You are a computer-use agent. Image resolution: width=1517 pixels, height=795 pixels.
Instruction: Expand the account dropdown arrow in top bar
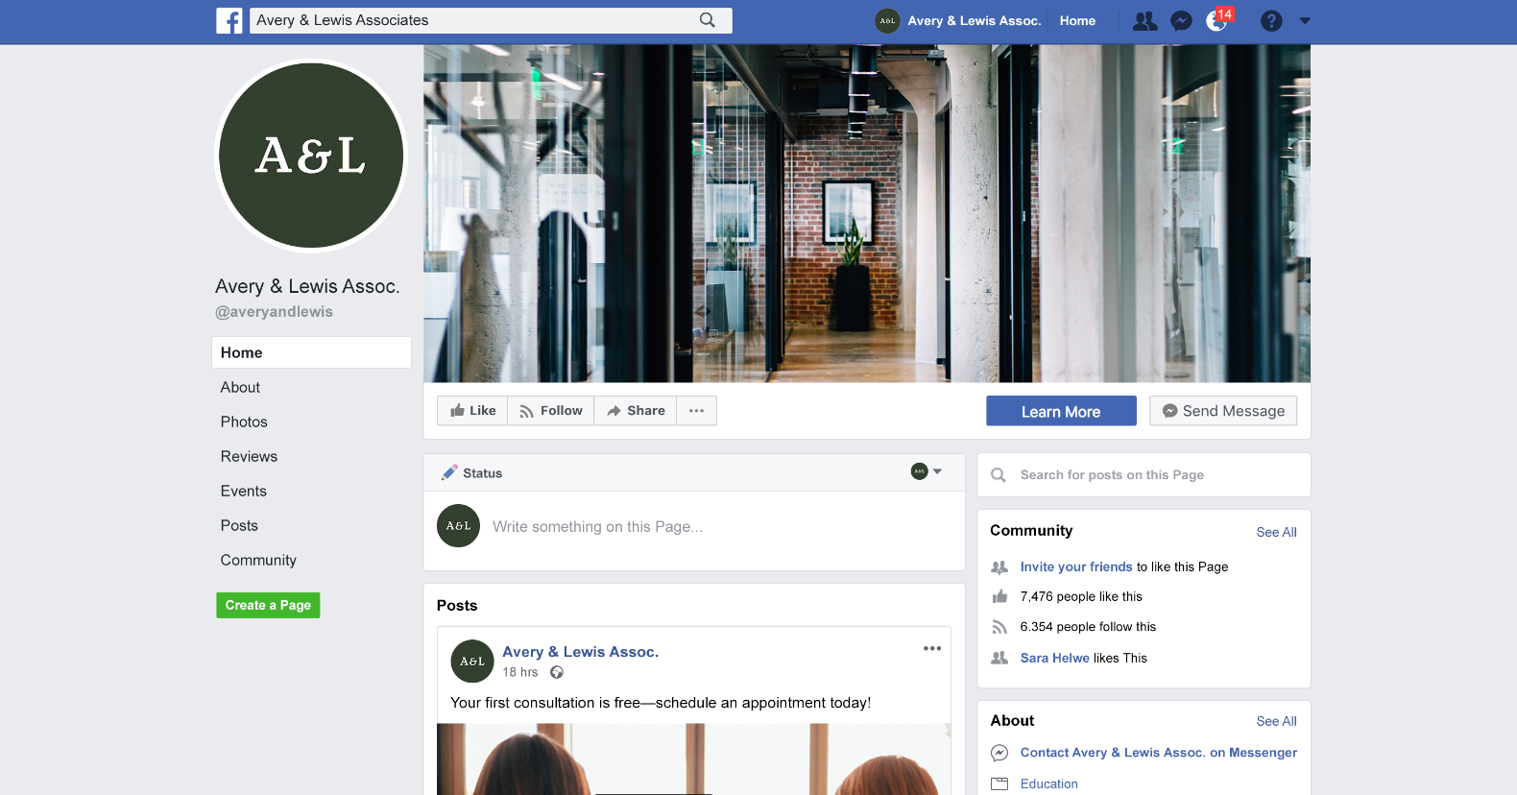[1305, 21]
